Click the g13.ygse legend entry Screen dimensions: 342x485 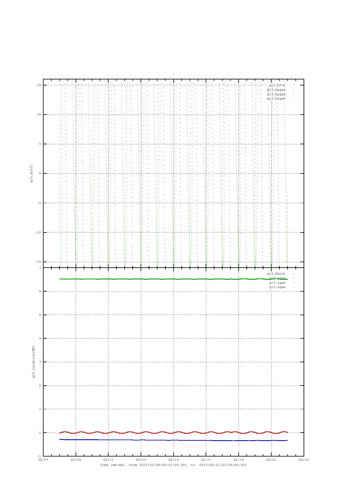pos(277,283)
